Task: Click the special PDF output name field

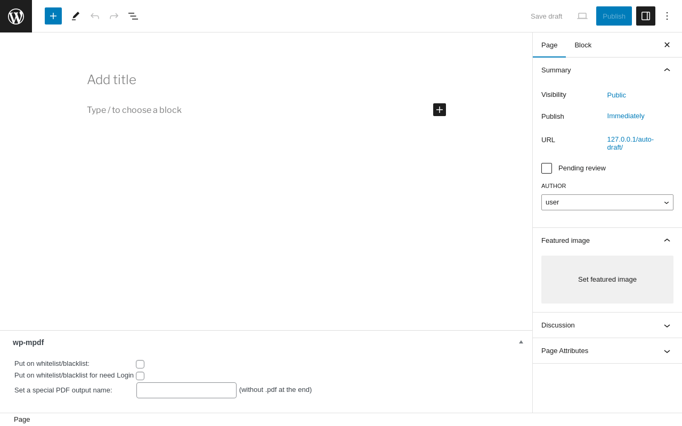Action: point(186,390)
